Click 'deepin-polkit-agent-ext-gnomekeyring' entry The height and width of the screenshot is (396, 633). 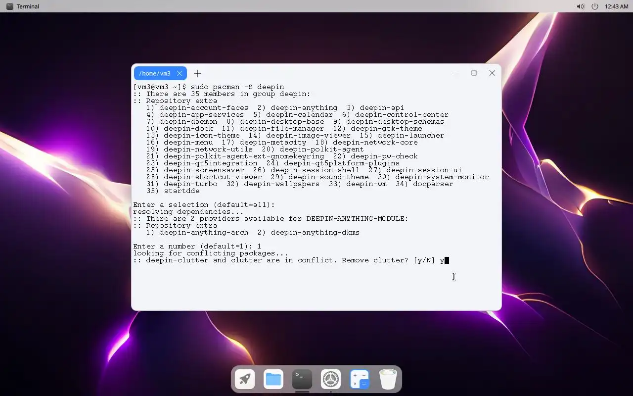[x=244, y=156]
